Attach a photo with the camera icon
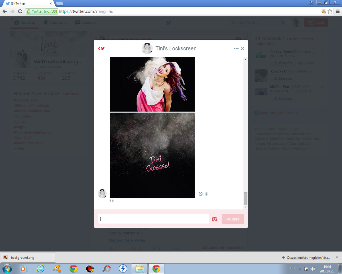 point(214,219)
